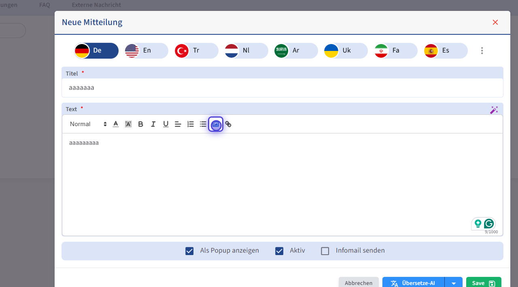Open the text background color picker
Viewport: 518px width, 287px height.
tap(128, 124)
